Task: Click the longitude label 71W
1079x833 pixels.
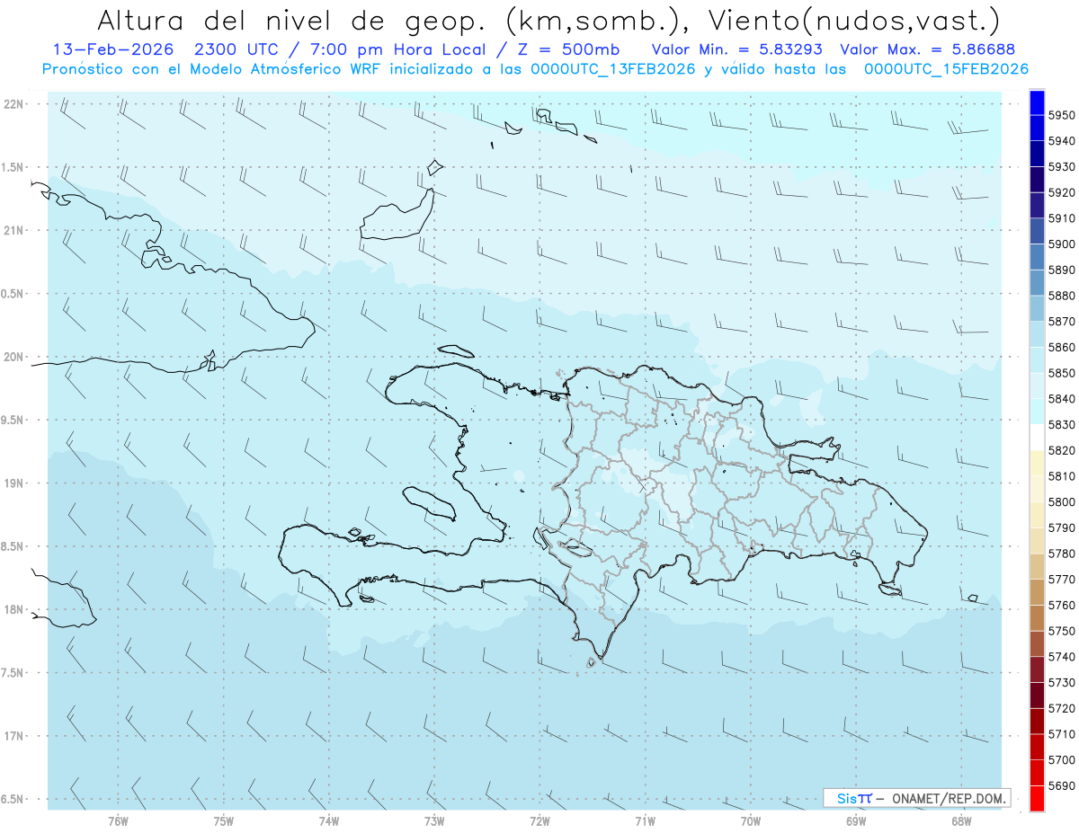Action: click(x=645, y=821)
